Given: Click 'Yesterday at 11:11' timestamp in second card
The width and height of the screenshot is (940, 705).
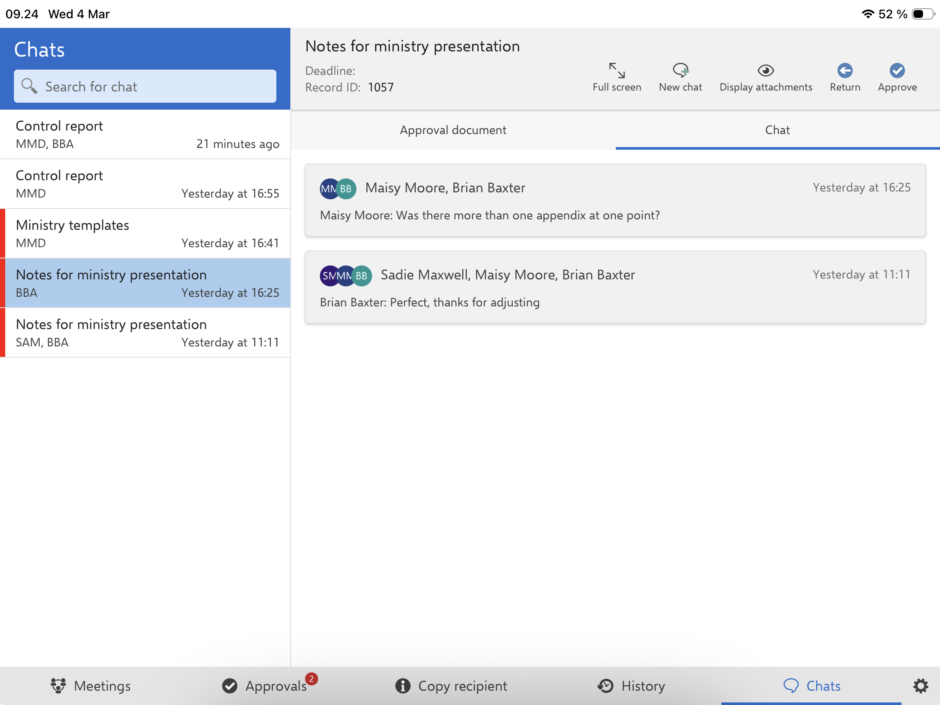Looking at the screenshot, I should pos(862,275).
